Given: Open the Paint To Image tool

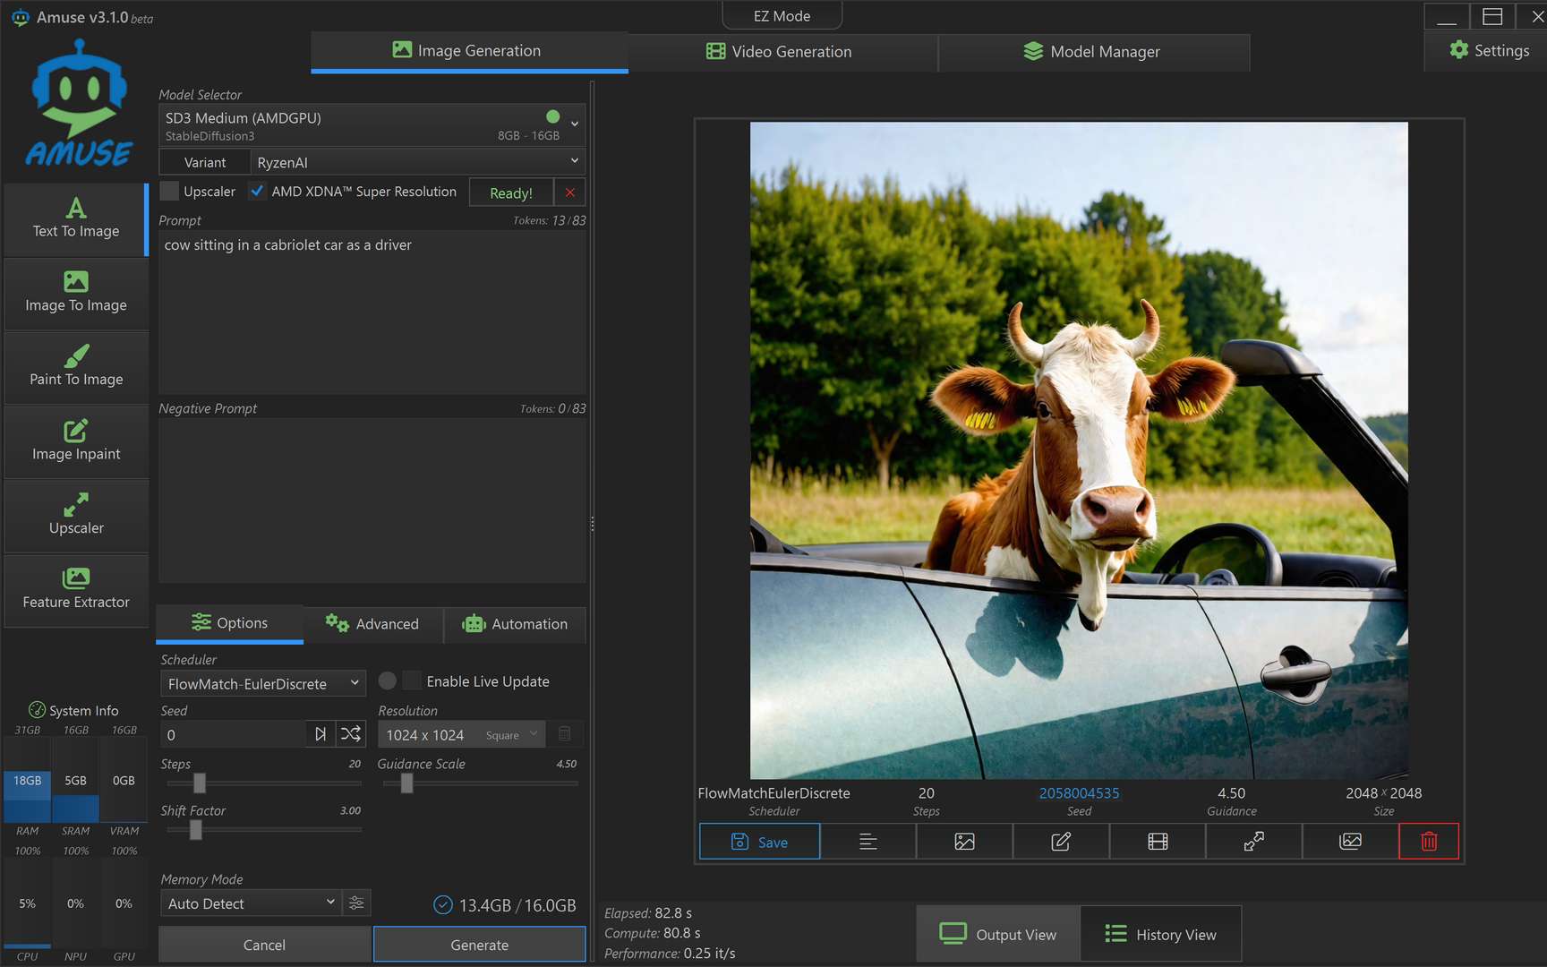Looking at the screenshot, I should pyautogui.click(x=76, y=367).
